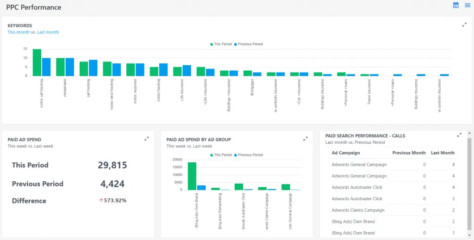474x240 pixels.
Task: Click the green Autotrader Click spend bar
Action: click(x=239, y=187)
